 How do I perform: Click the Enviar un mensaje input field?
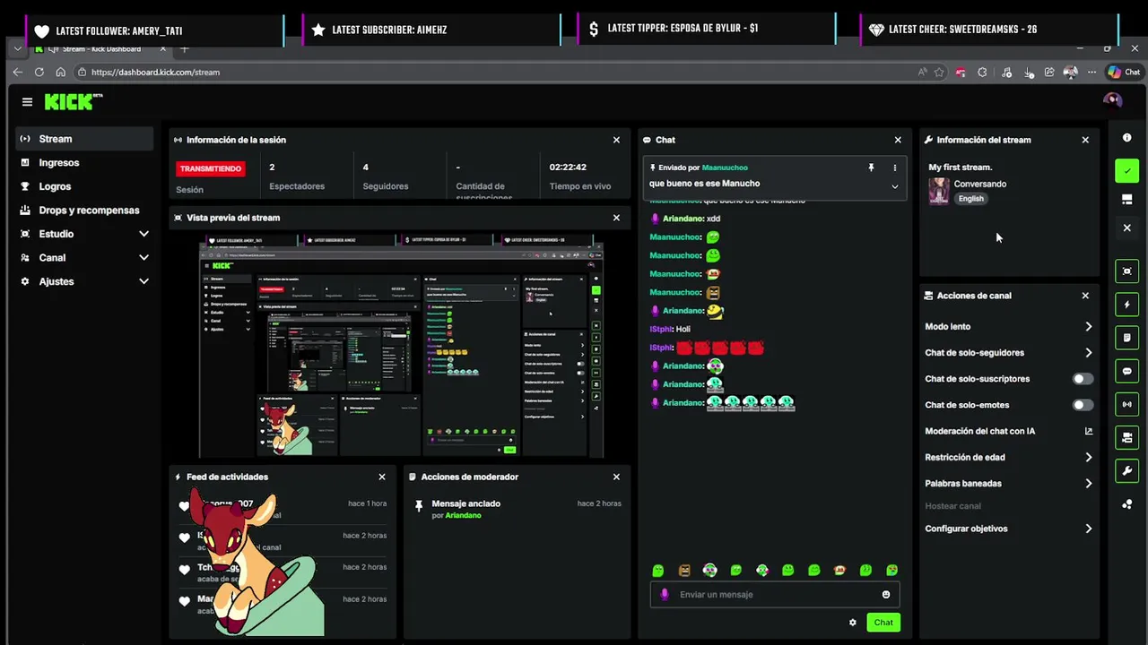(775, 595)
